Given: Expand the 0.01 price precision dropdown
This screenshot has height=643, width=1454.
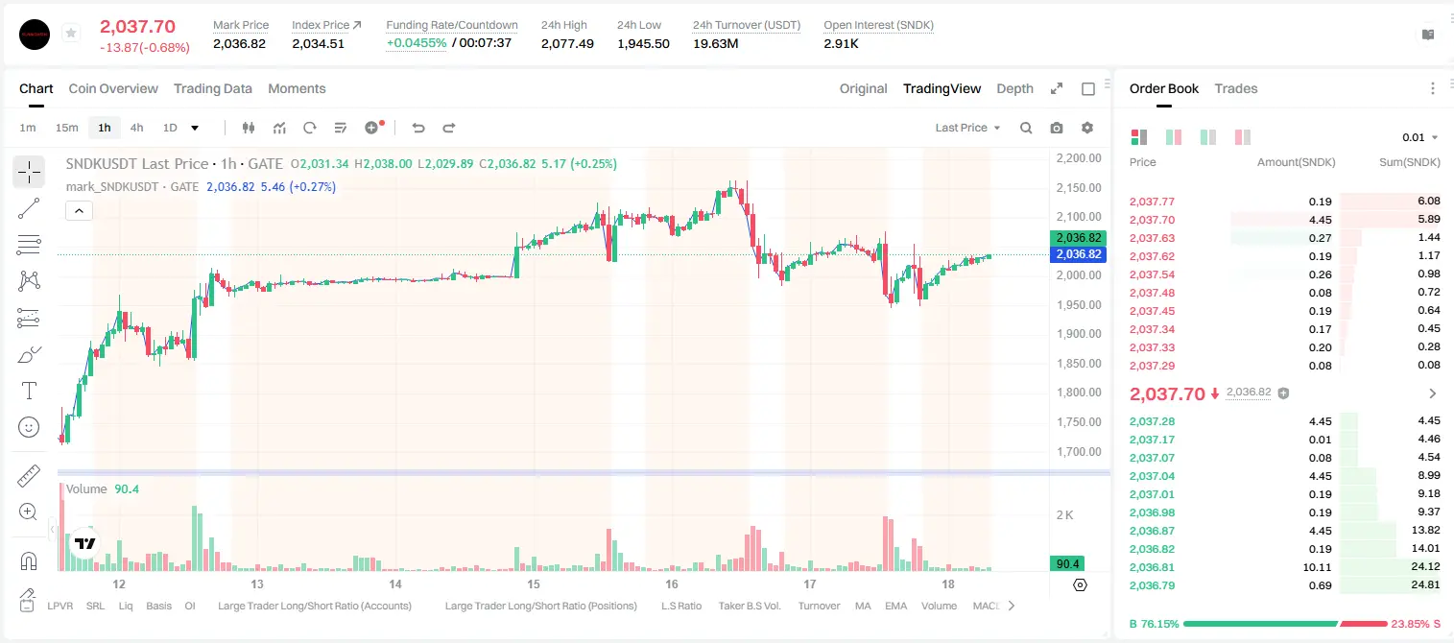Looking at the screenshot, I should [x=1420, y=137].
